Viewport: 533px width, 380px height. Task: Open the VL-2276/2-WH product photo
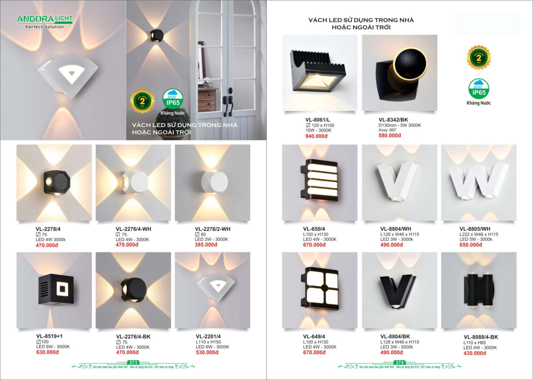click(212, 183)
